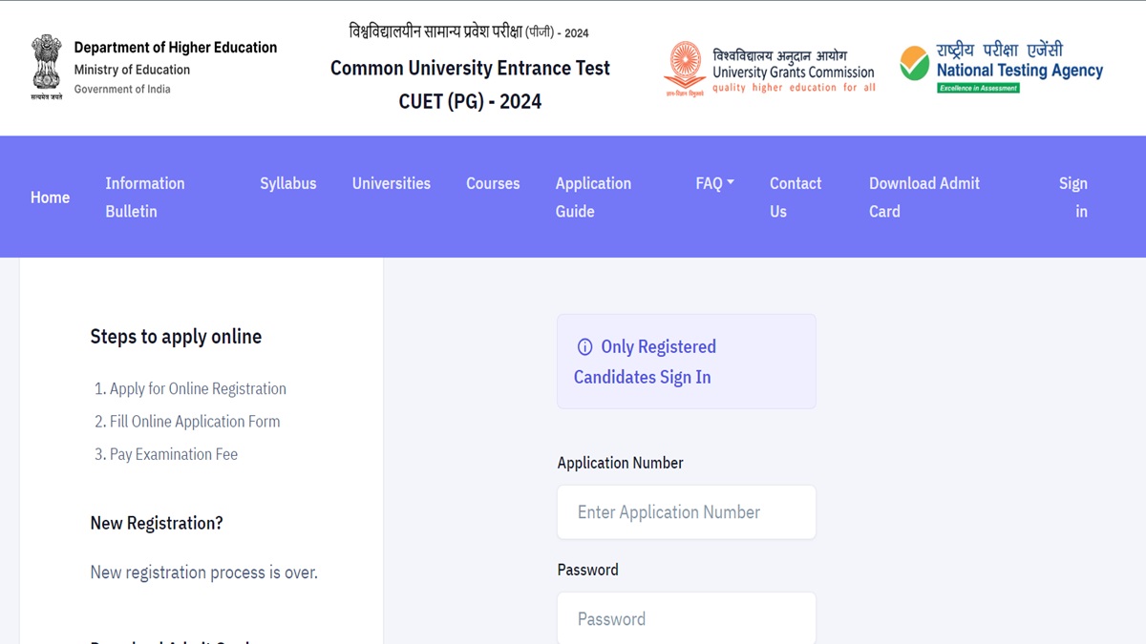Open the Syllabus page
Viewport: 1146px width, 644px height.
[x=288, y=183]
